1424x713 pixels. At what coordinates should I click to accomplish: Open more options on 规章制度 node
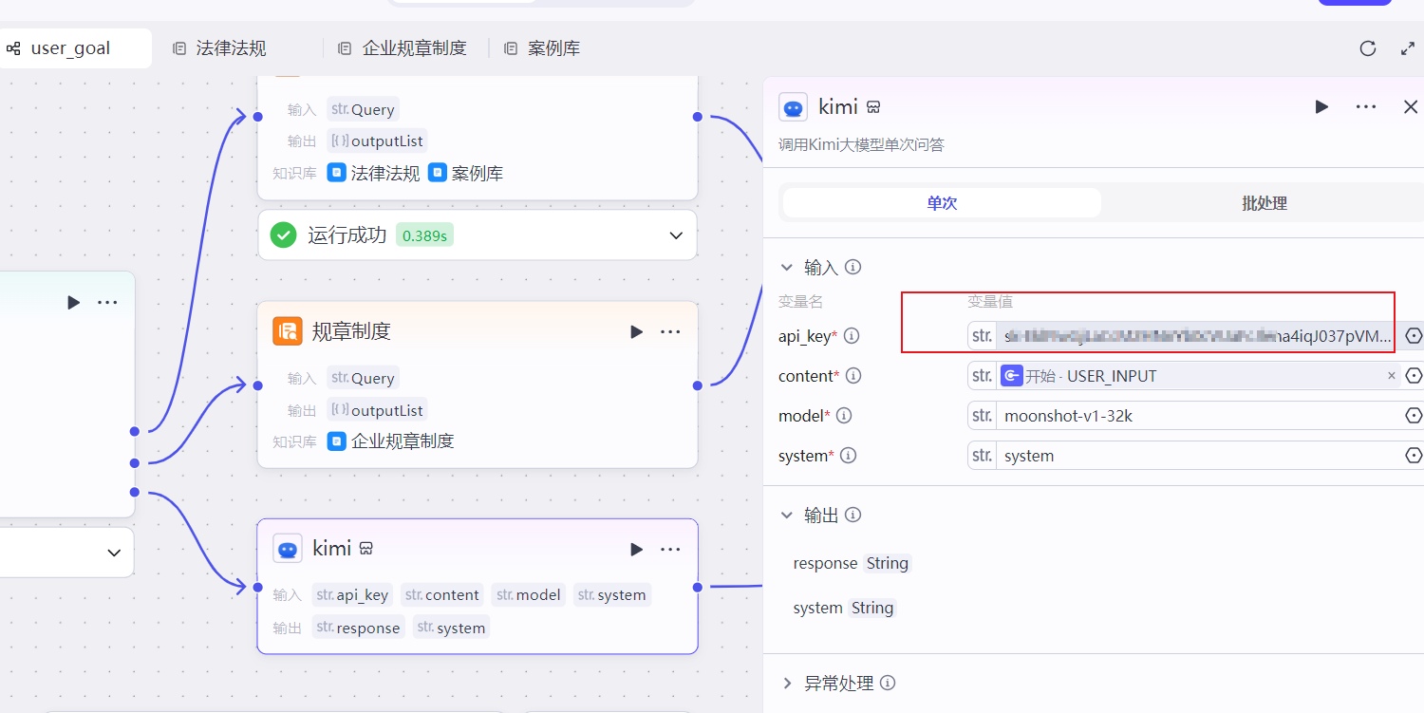coord(670,331)
